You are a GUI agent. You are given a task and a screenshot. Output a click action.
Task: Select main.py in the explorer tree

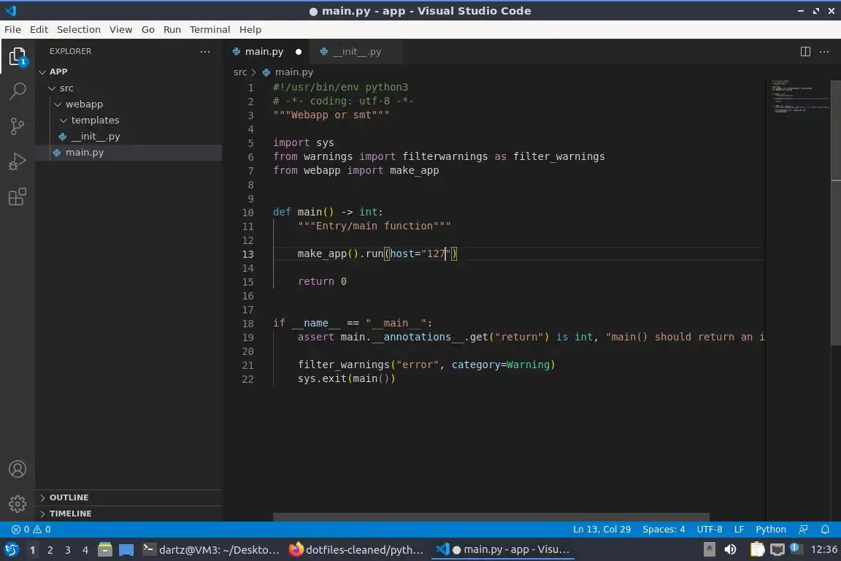(128, 153)
